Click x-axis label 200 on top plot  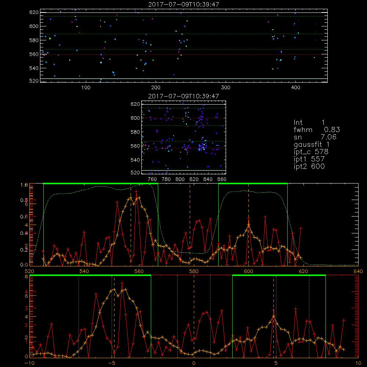click(156, 88)
